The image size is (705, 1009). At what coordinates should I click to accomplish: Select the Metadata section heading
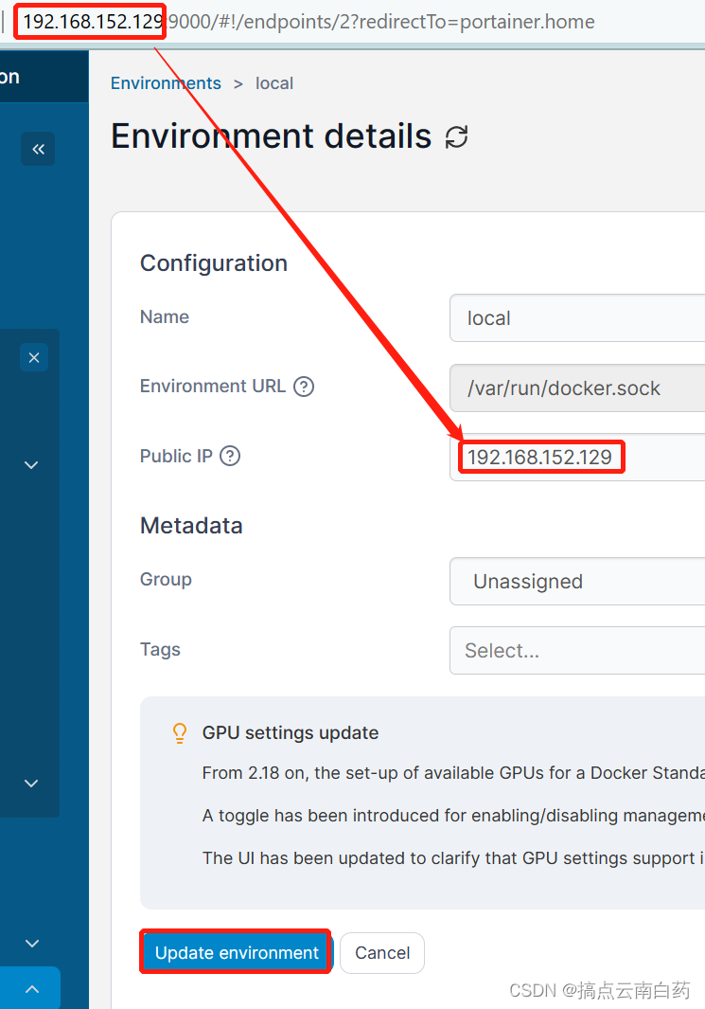click(x=191, y=526)
